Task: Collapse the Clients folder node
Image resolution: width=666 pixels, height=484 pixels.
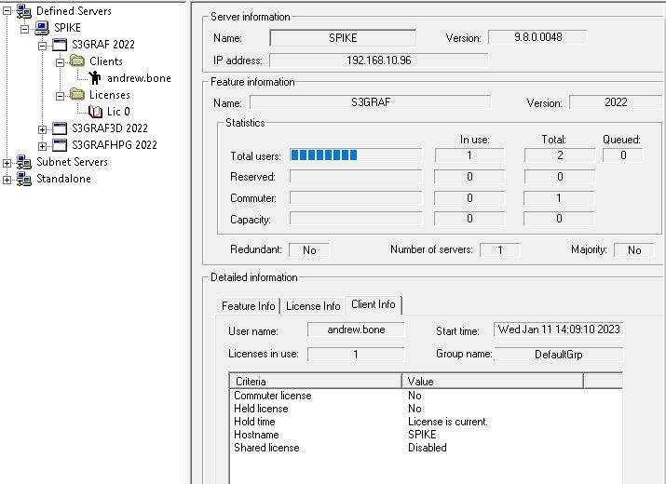Action: coord(61,62)
